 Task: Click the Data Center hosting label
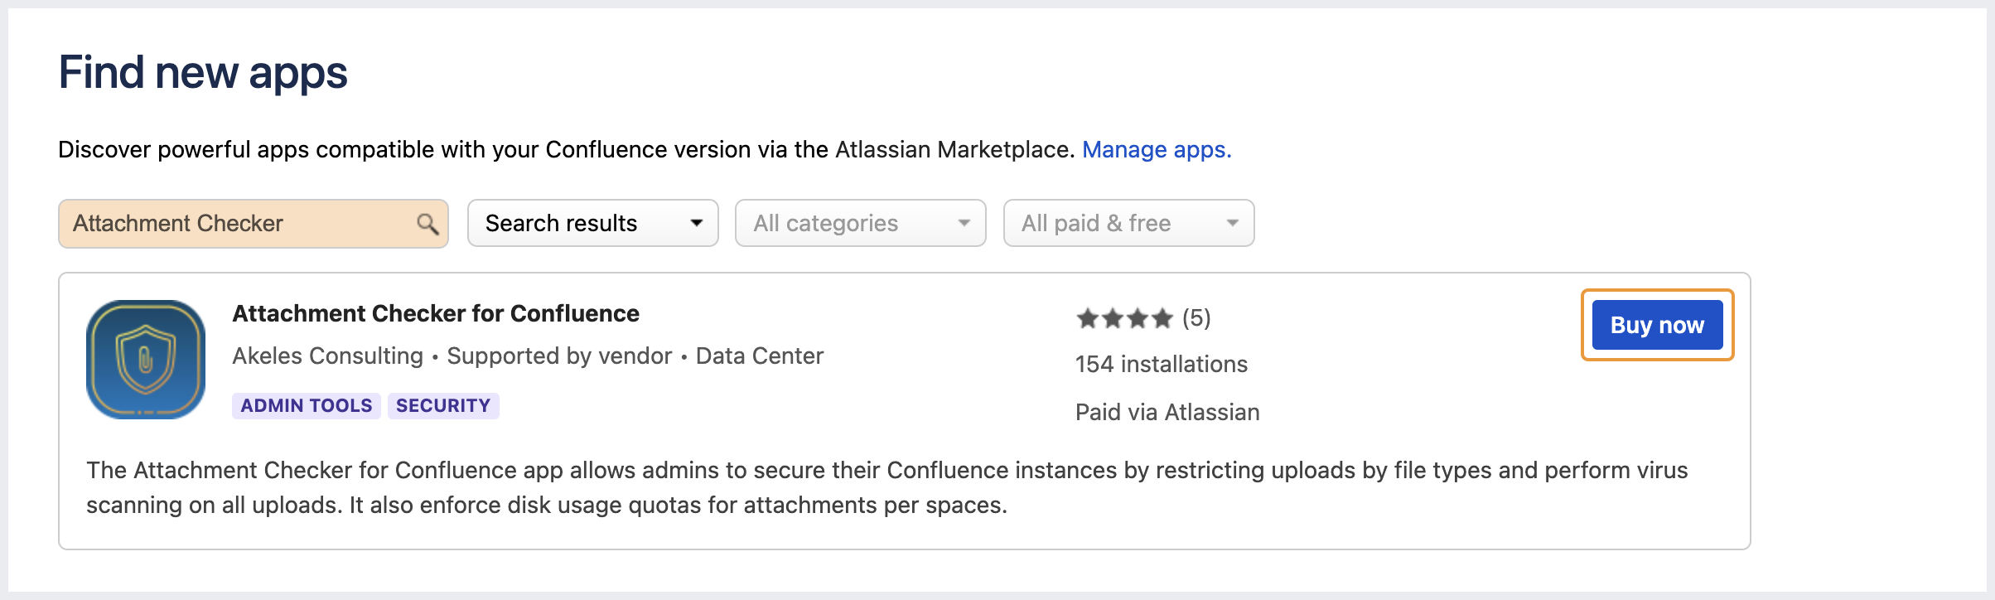pyautogui.click(x=759, y=356)
